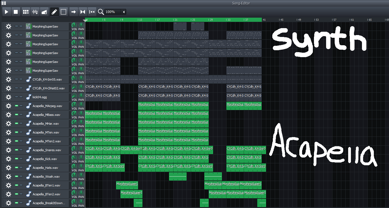Viewport: 389px width, 208px height.
Task: Open the gear actions menu for Acapella_MBass.wav
Action: pyautogui.click(x=9, y=115)
